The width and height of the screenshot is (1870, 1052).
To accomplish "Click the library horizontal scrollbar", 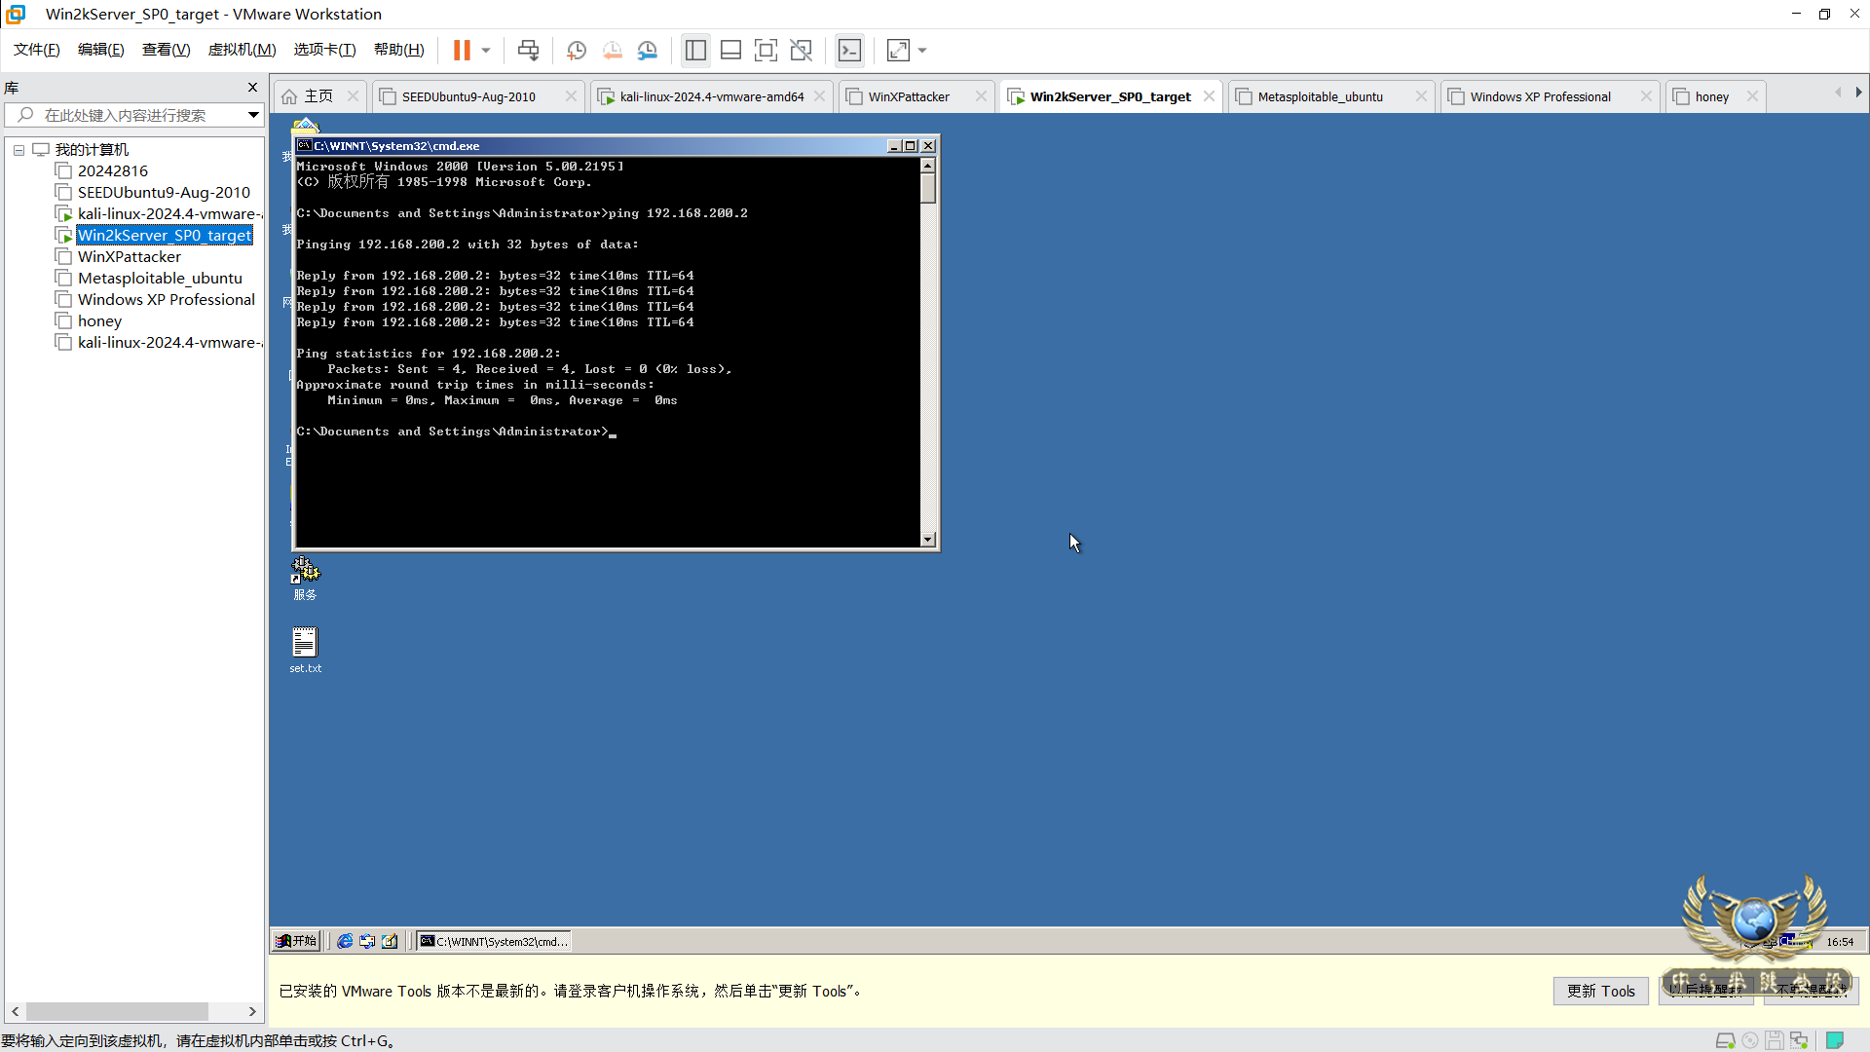I will 117,1011.
